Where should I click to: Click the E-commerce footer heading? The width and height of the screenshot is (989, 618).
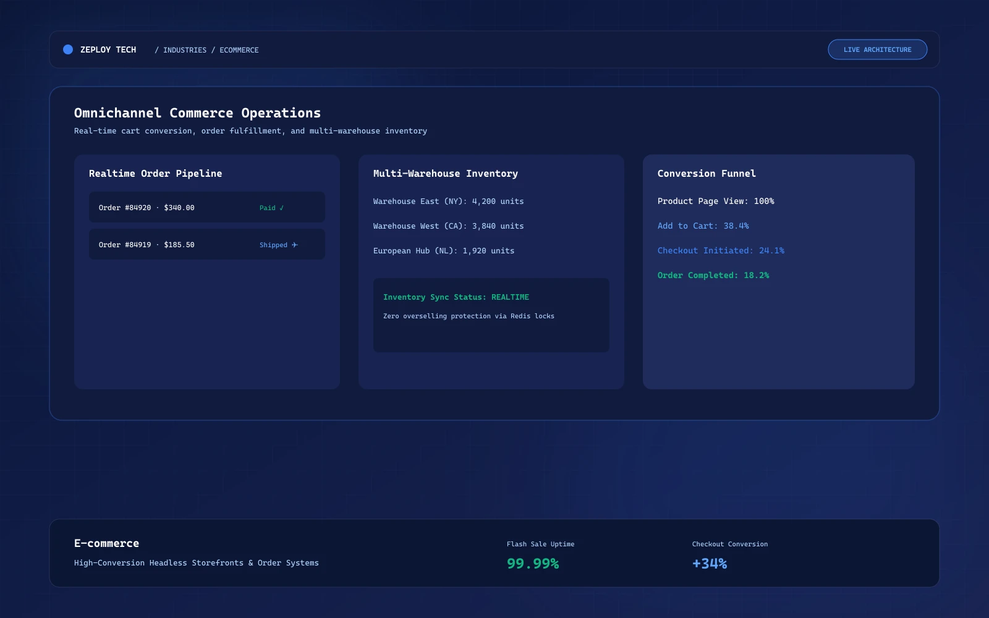pyautogui.click(x=106, y=543)
